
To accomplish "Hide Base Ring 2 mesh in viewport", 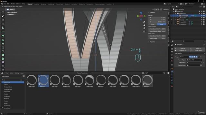I will point(201,16).
